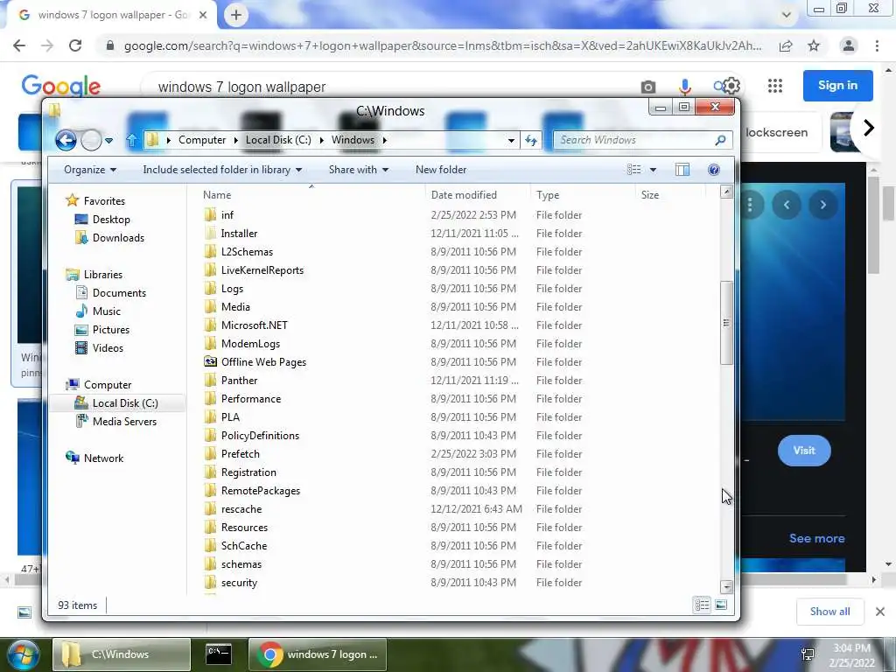Open Chrome's three-dot menu
The width and height of the screenshot is (896, 672).
[x=877, y=45]
